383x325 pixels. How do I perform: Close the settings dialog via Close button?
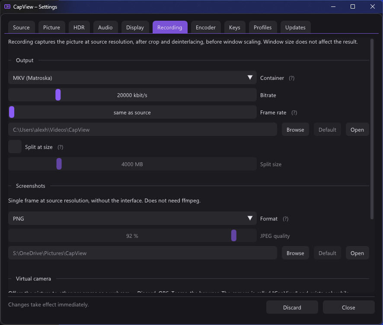[x=348, y=307]
